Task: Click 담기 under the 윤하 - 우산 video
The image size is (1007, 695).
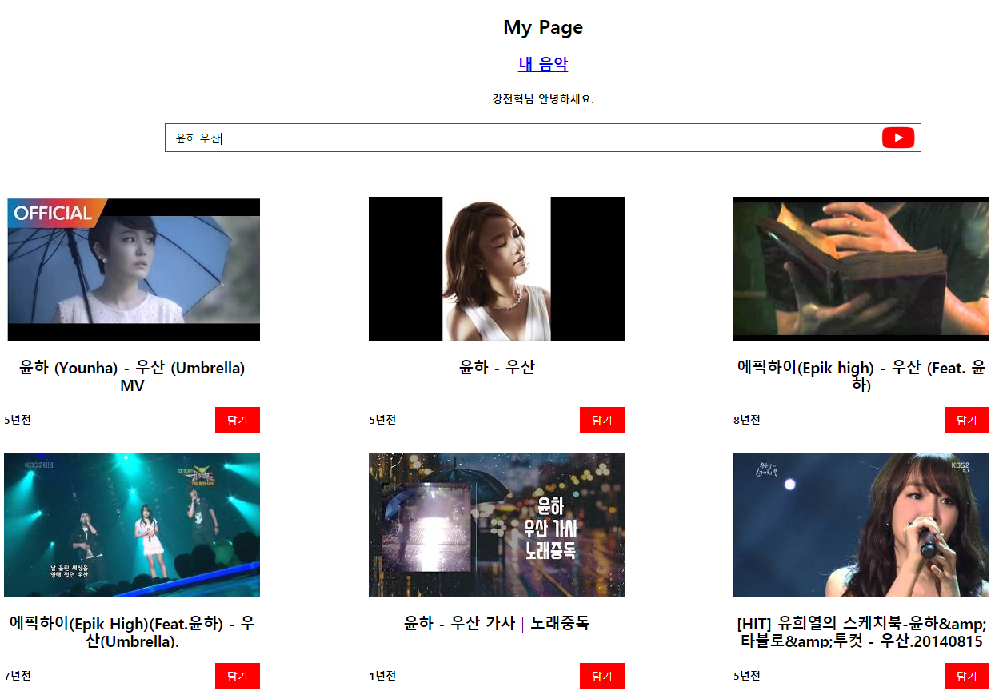Action: pyautogui.click(x=602, y=420)
